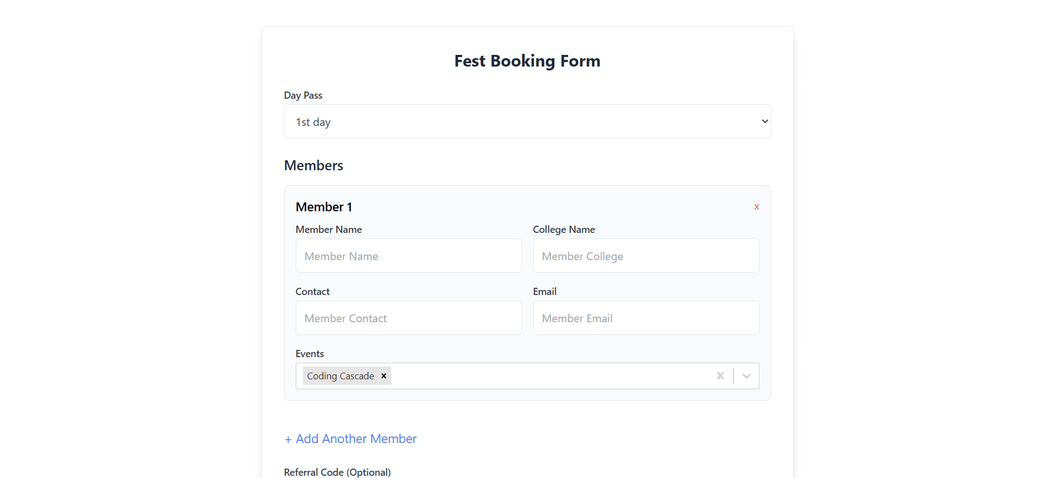The height and width of the screenshot is (478, 1052).
Task: Click into the Member Contact field
Action: [x=408, y=318]
